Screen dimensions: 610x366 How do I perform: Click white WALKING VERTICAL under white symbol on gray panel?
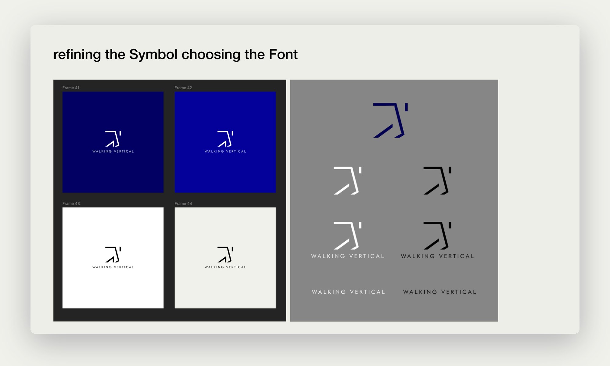[348, 256]
